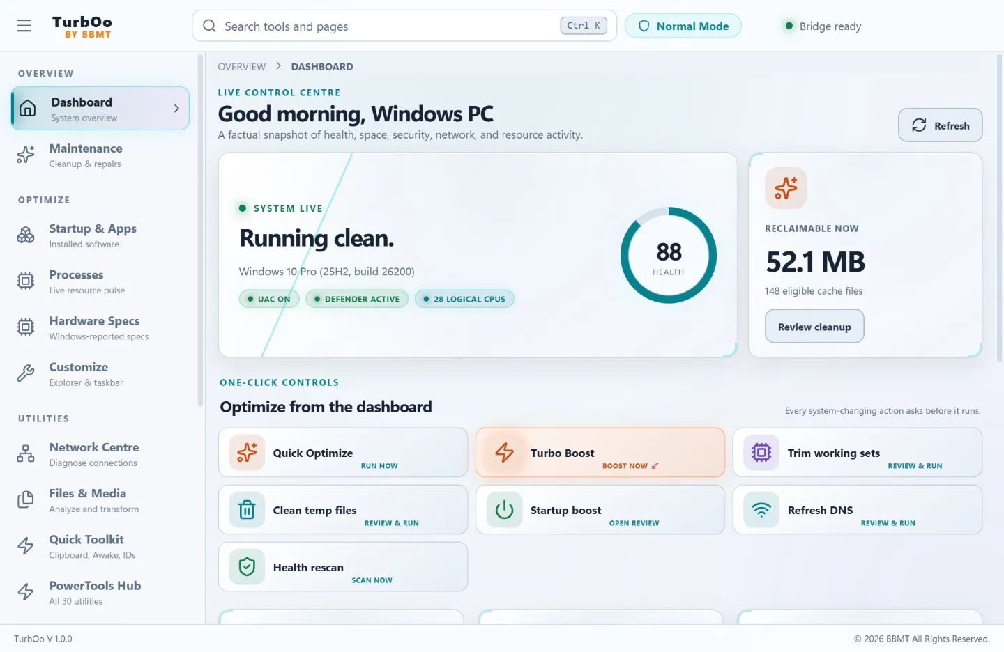The height and width of the screenshot is (652, 1004).
Task: Click SCAN NOW on Health rescan
Action: pos(372,580)
